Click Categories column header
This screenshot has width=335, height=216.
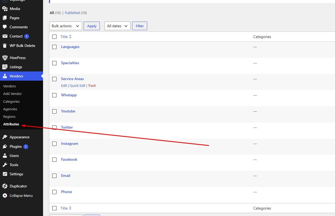click(262, 37)
